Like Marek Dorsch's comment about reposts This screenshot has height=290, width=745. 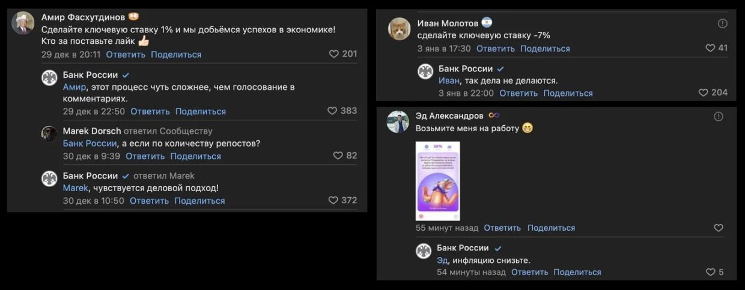pos(338,156)
